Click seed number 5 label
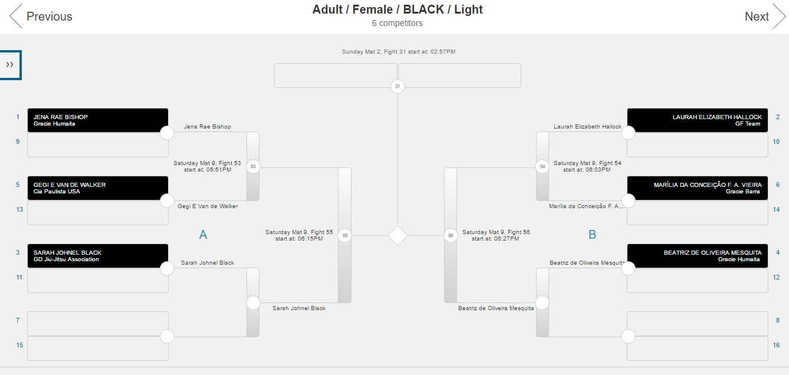Viewport: 789px width, 375px height. click(18, 185)
